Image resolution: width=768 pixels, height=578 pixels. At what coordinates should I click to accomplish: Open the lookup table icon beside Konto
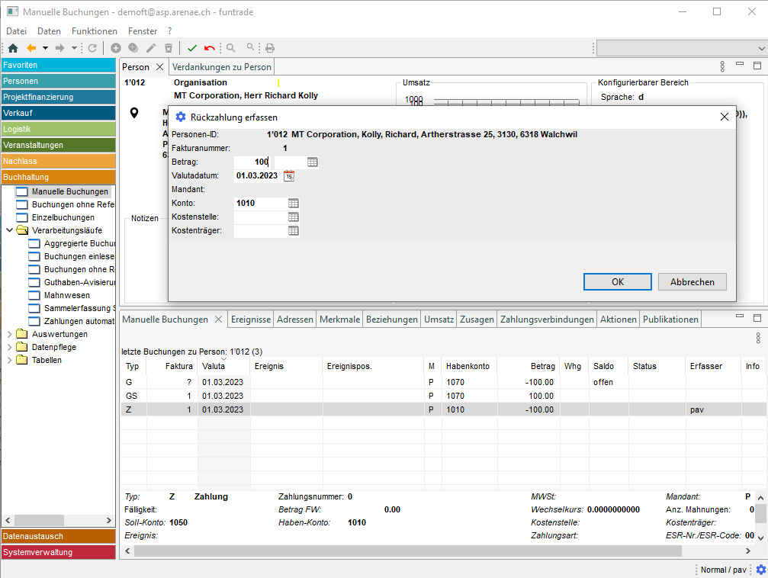coord(293,204)
